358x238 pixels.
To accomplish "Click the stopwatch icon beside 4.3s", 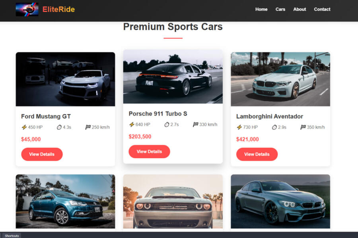I will click(x=59, y=127).
